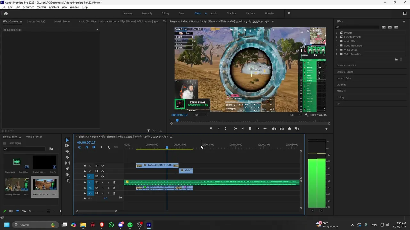
Task: Select the Pen tool
Action: coord(67,169)
